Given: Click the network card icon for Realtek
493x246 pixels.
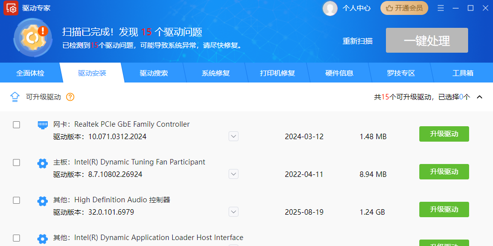Looking at the screenshot, I should pyautogui.click(x=42, y=125).
